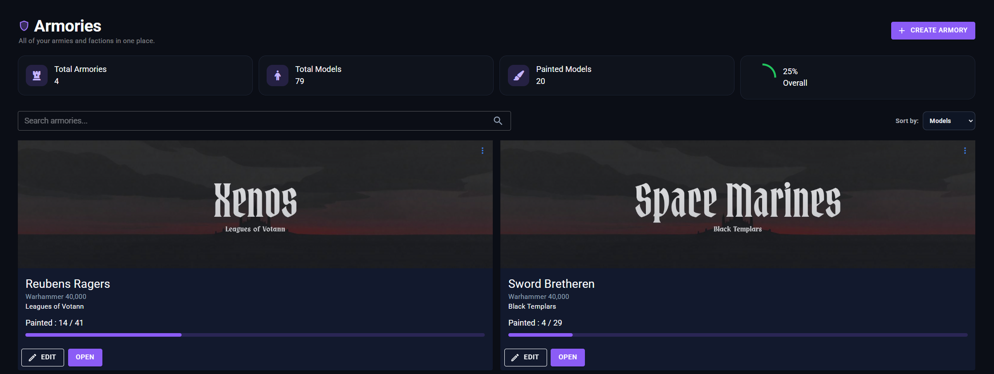Click the Total Armories castle icon

(37, 76)
